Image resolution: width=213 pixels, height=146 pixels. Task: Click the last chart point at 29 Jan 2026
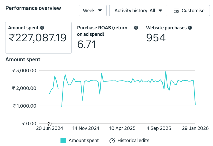(x=195, y=104)
